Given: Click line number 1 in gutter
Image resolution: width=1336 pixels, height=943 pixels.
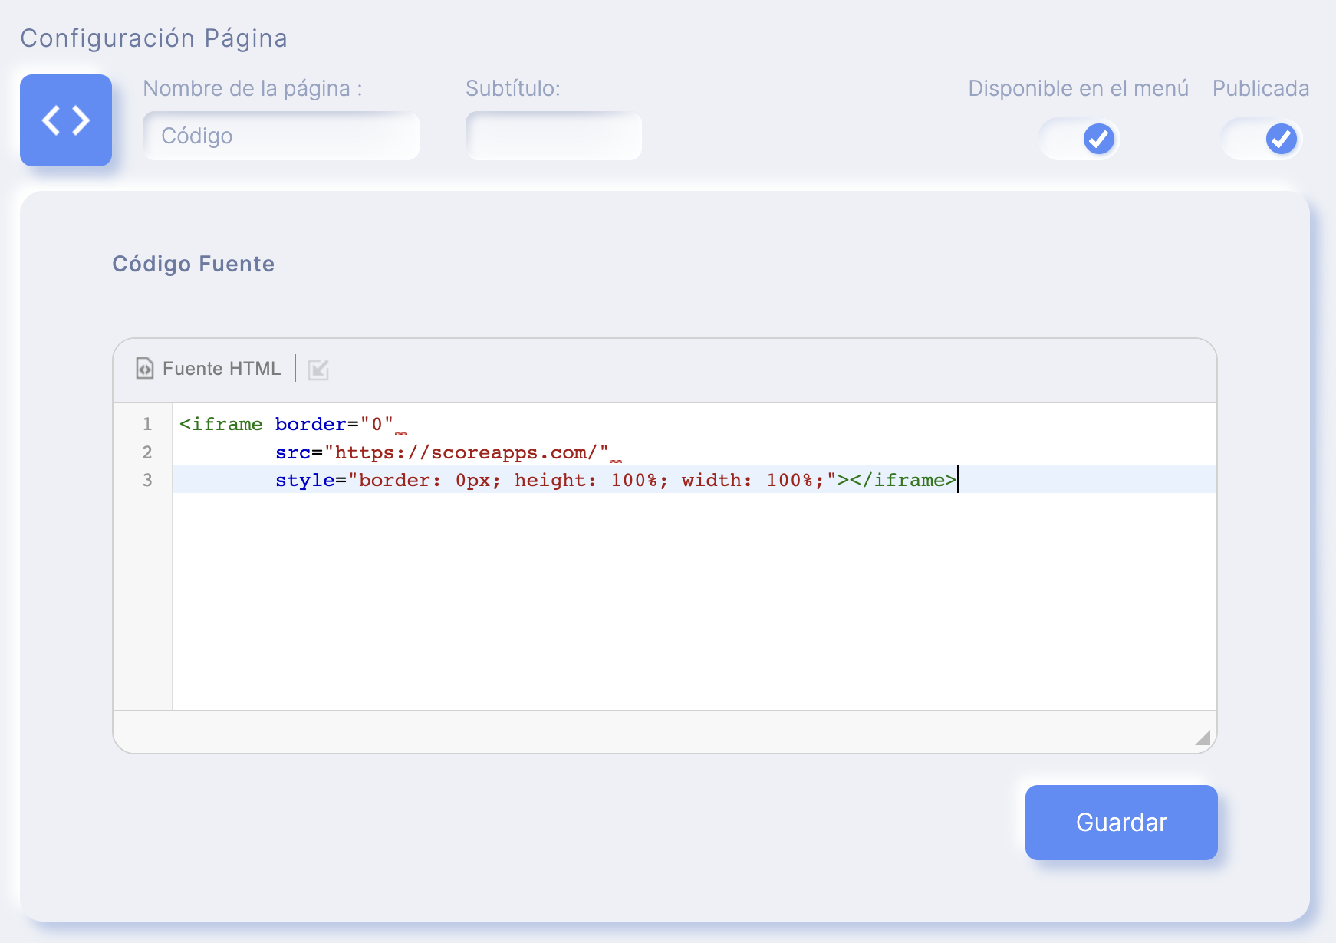Looking at the screenshot, I should [x=147, y=424].
